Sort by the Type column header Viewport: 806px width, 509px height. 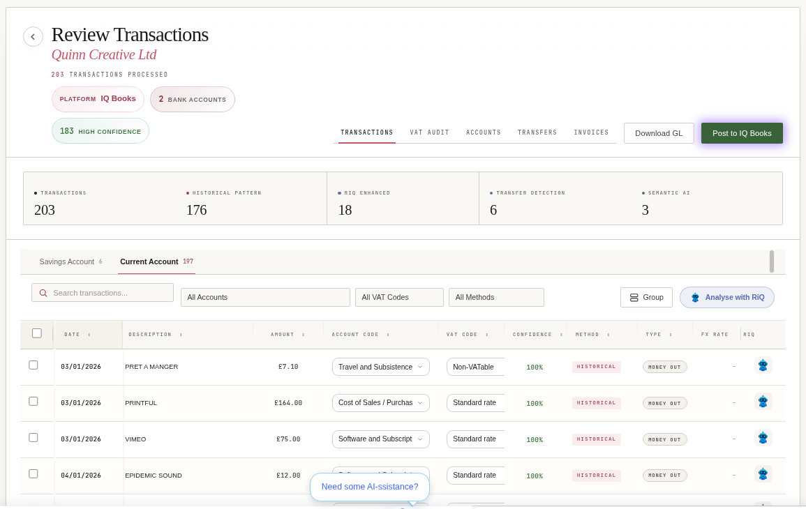tap(659, 335)
